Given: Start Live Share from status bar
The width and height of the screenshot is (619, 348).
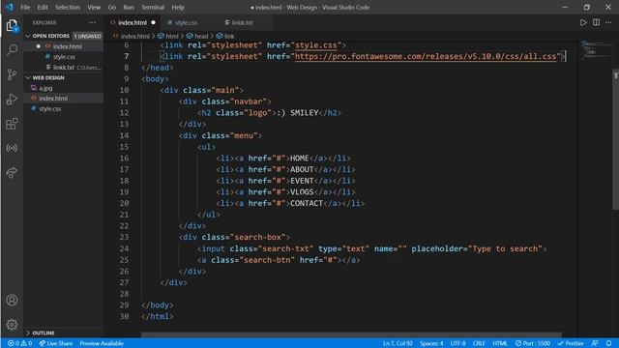Looking at the screenshot, I should [56, 343].
